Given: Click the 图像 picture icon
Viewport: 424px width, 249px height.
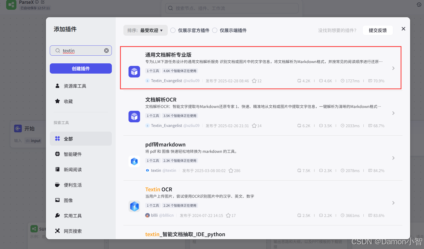Looking at the screenshot, I should [x=57, y=200].
